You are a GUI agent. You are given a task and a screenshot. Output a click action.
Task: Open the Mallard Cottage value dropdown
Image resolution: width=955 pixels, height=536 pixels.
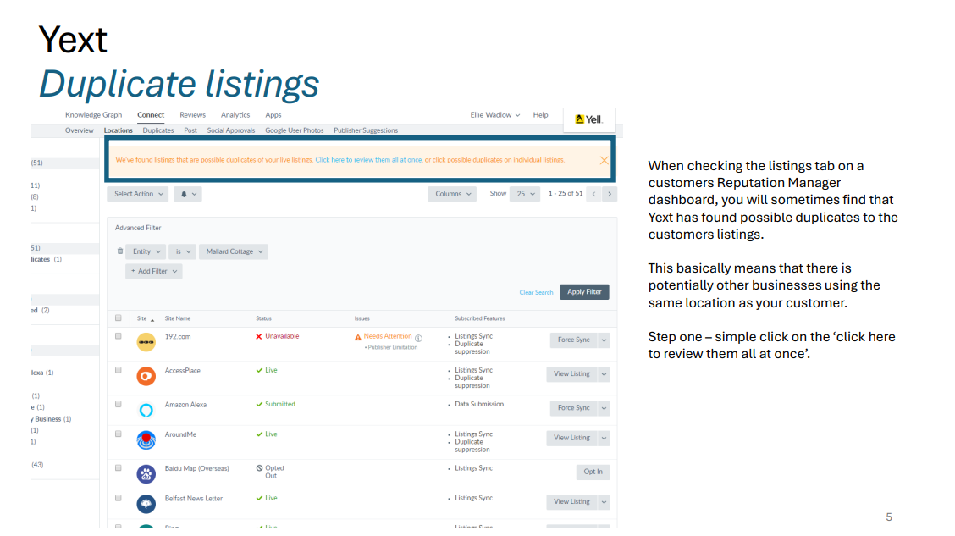234,251
